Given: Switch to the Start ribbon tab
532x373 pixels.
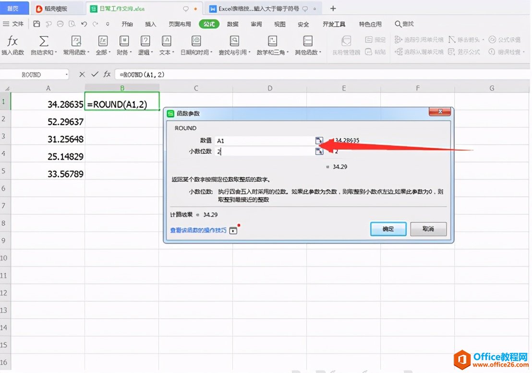Looking at the screenshot, I should pos(127,24).
